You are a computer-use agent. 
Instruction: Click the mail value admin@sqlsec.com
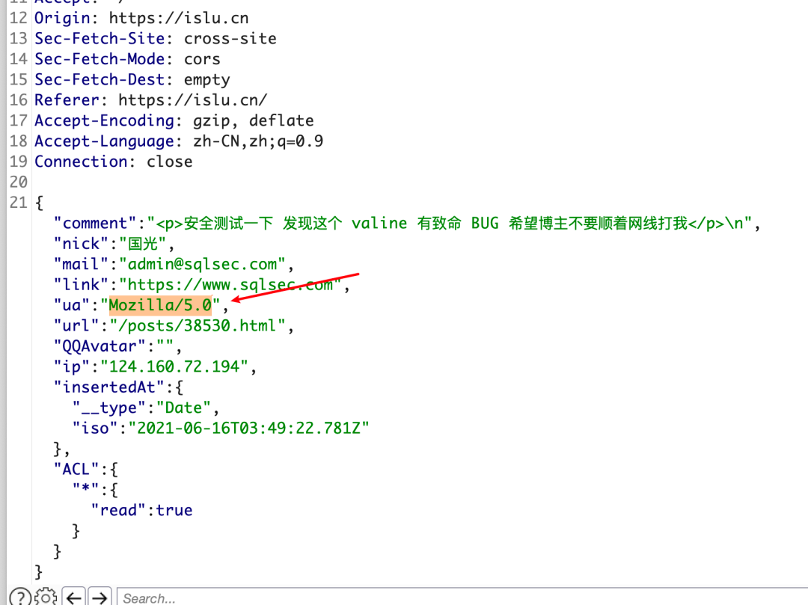(202, 264)
